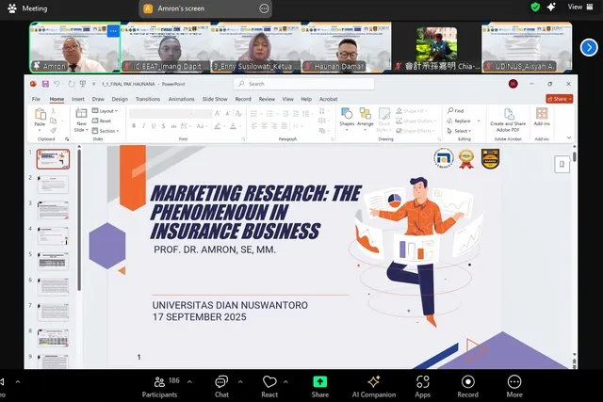Select slide 5 thumbnail

click(53, 262)
